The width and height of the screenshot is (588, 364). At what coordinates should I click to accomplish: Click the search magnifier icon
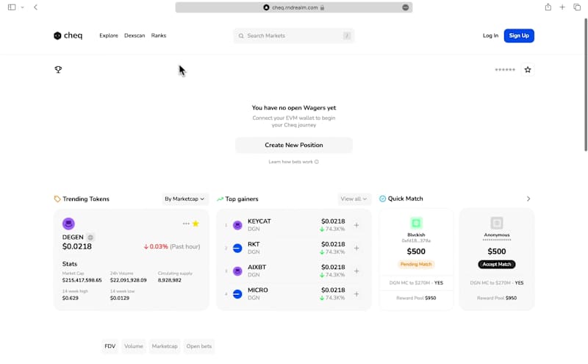coord(241,35)
